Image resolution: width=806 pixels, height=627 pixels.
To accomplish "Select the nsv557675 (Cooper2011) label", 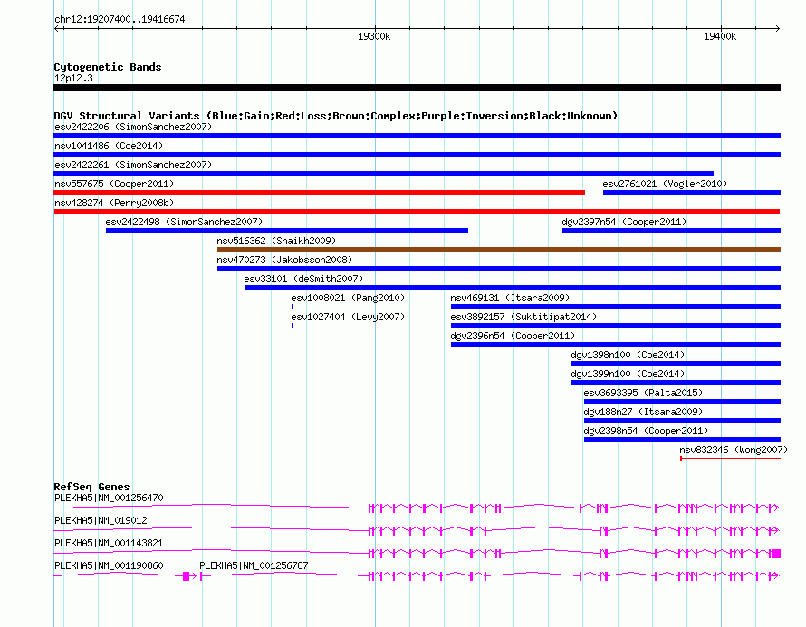I will [114, 184].
